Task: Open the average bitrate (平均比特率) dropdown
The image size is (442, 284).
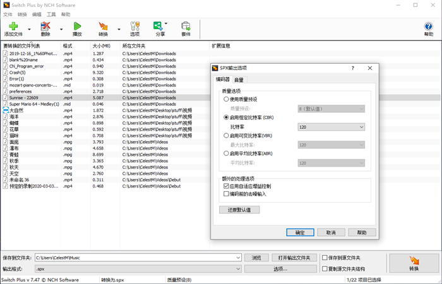Action: 331,163
